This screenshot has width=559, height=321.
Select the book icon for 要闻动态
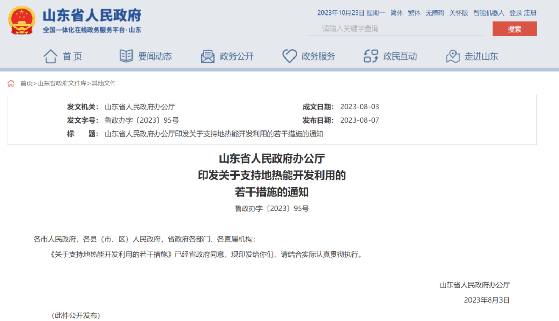125,56
